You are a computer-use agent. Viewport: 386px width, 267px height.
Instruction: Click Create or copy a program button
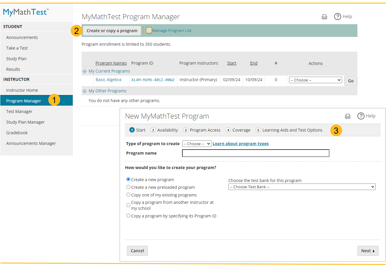tap(112, 31)
